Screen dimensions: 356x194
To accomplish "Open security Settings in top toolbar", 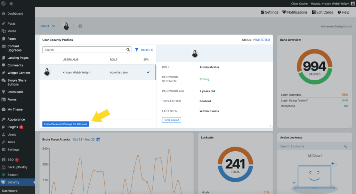I will click(269, 12).
